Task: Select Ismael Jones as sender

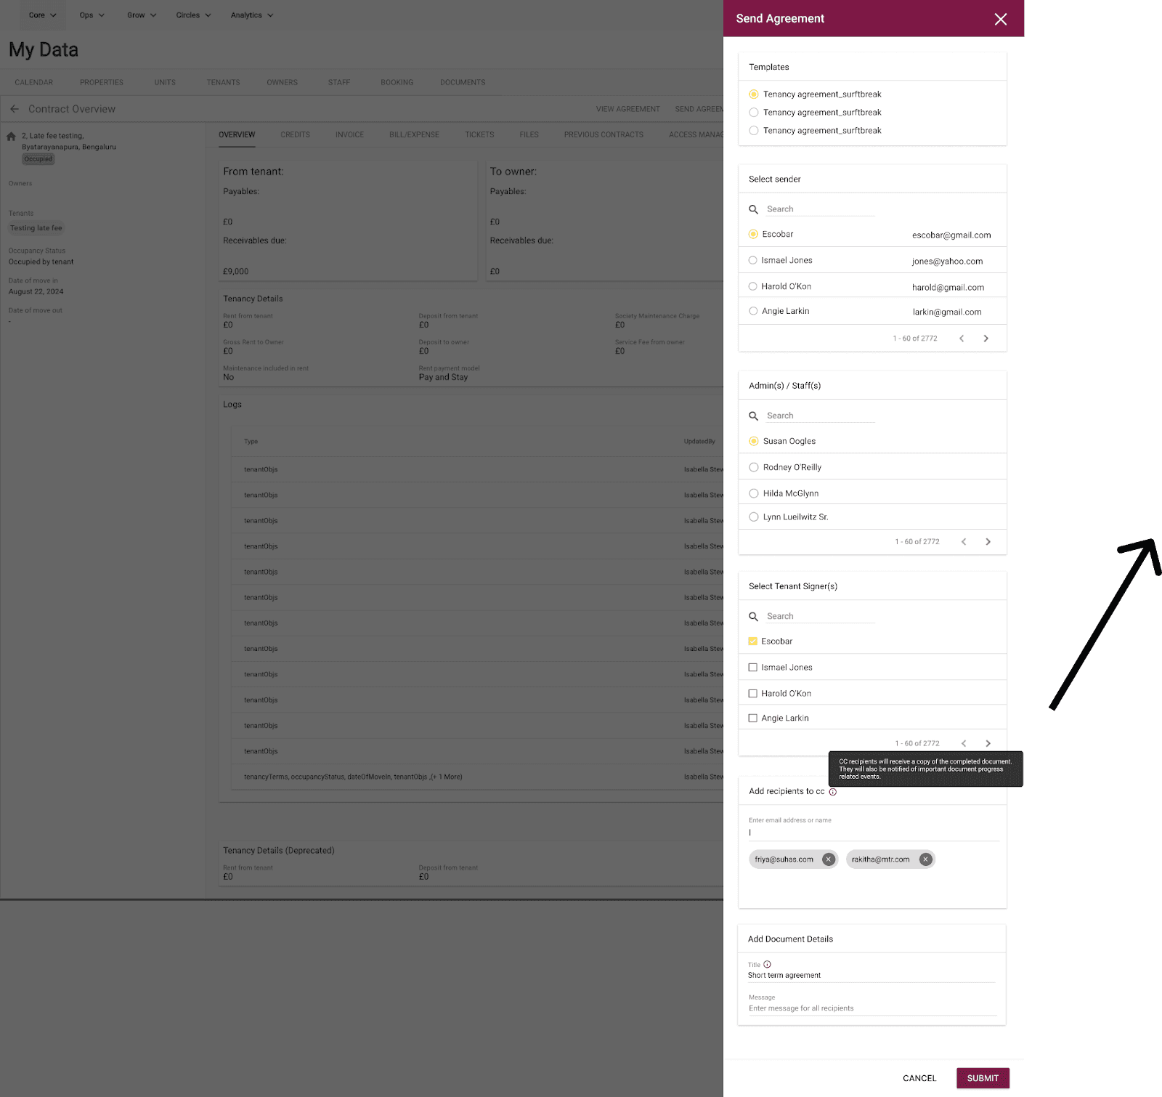Action: point(753,260)
